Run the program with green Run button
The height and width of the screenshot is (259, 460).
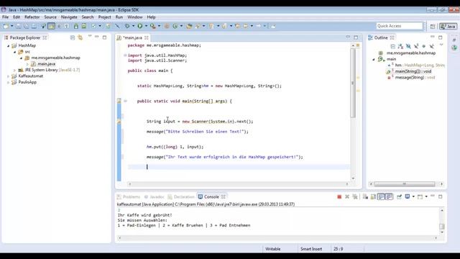pyautogui.click(x=140, y=26)
